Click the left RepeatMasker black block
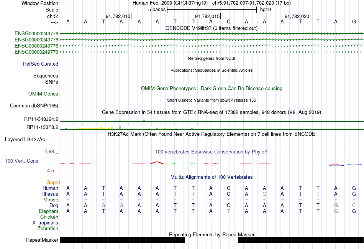Viewport: 364px width, 249px height. click(122, 240)
